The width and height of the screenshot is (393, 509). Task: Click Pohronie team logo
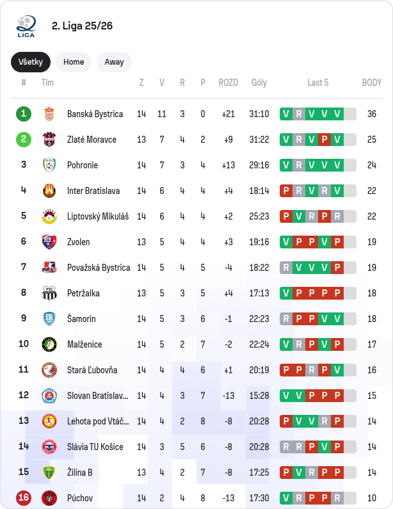click(49, 165)
